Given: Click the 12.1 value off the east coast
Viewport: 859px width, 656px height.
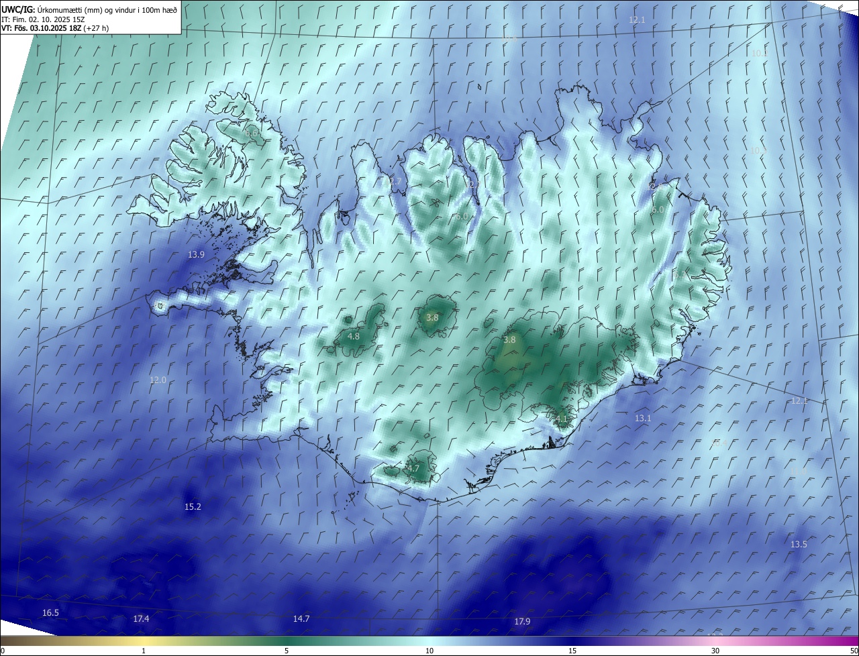Looking at the screenshot, I should [799, 400].
